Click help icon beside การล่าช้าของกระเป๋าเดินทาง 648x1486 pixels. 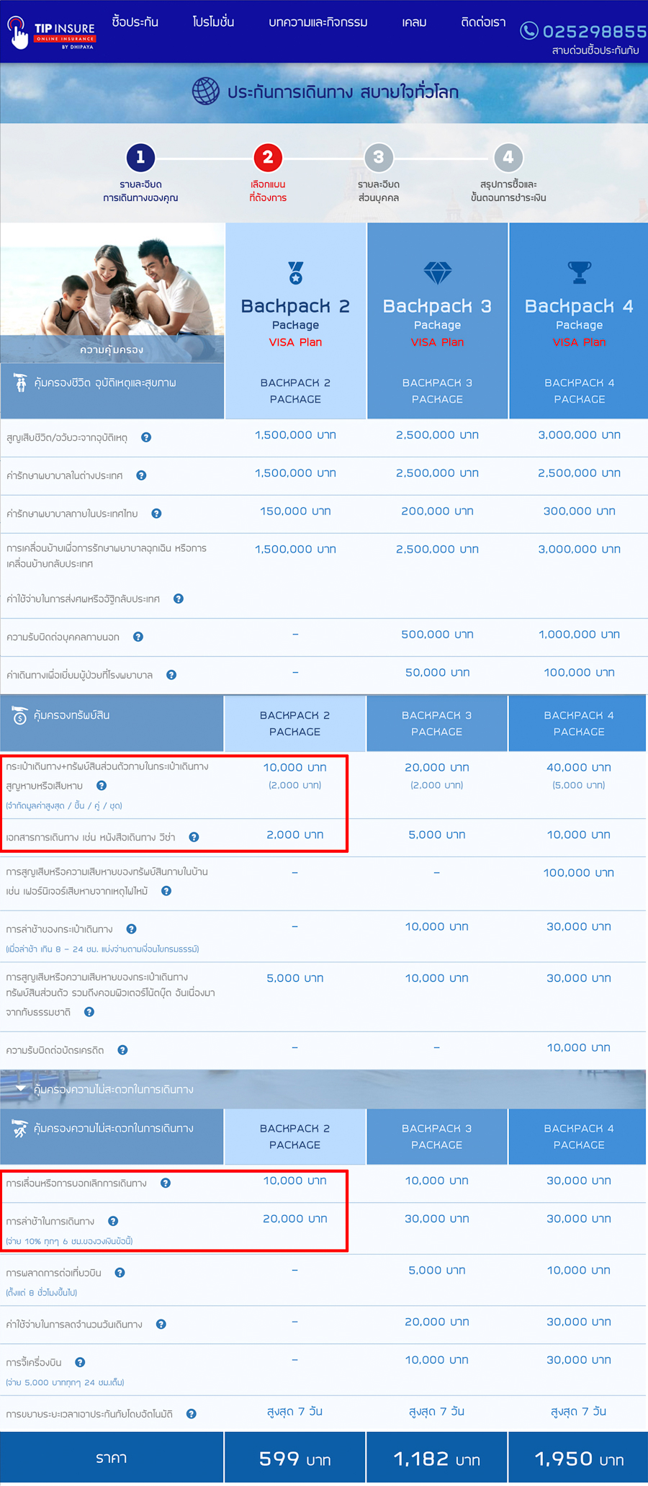[x=131, y=929]
